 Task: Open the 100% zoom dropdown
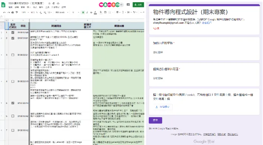25,12
